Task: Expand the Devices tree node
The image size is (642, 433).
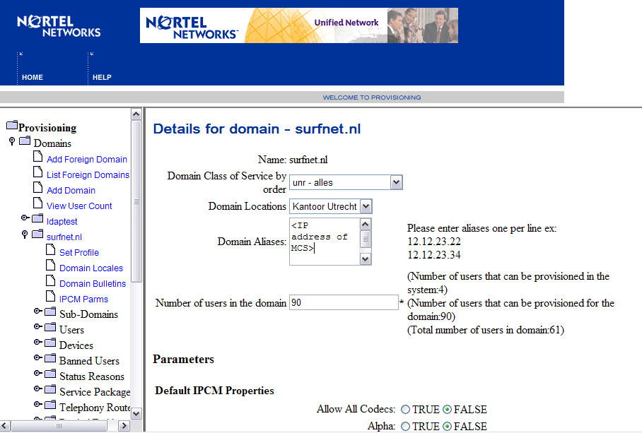Action: pos(37,342)
